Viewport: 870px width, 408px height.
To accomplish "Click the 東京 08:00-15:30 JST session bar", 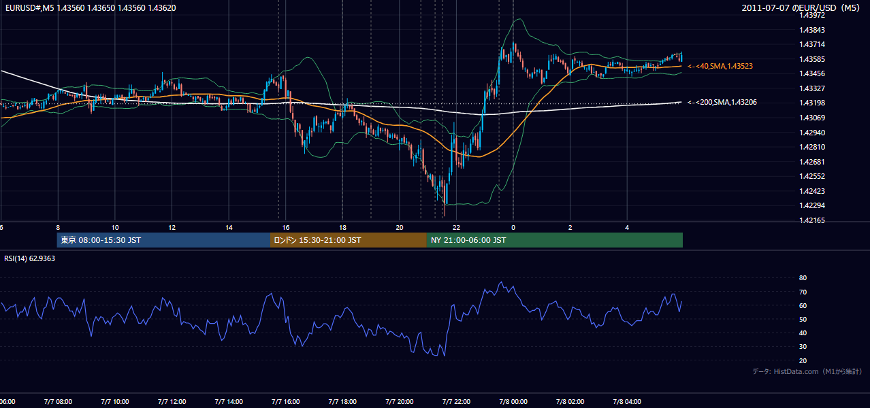I will point(163,240).
